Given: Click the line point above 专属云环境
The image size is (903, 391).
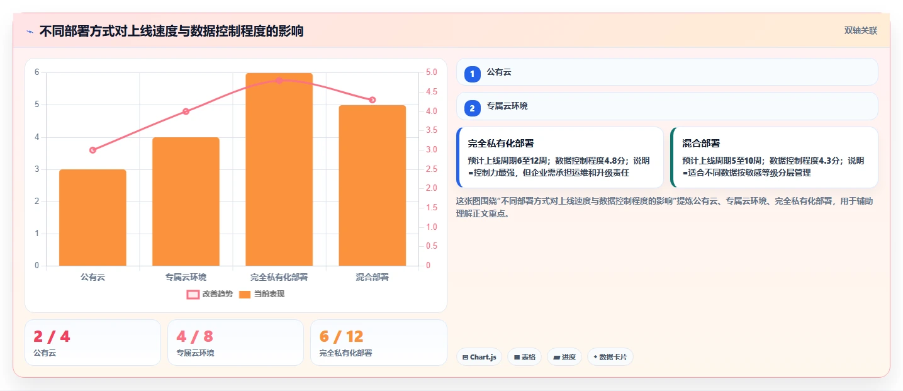Looking at the screenshot, I should coord(186,111).
